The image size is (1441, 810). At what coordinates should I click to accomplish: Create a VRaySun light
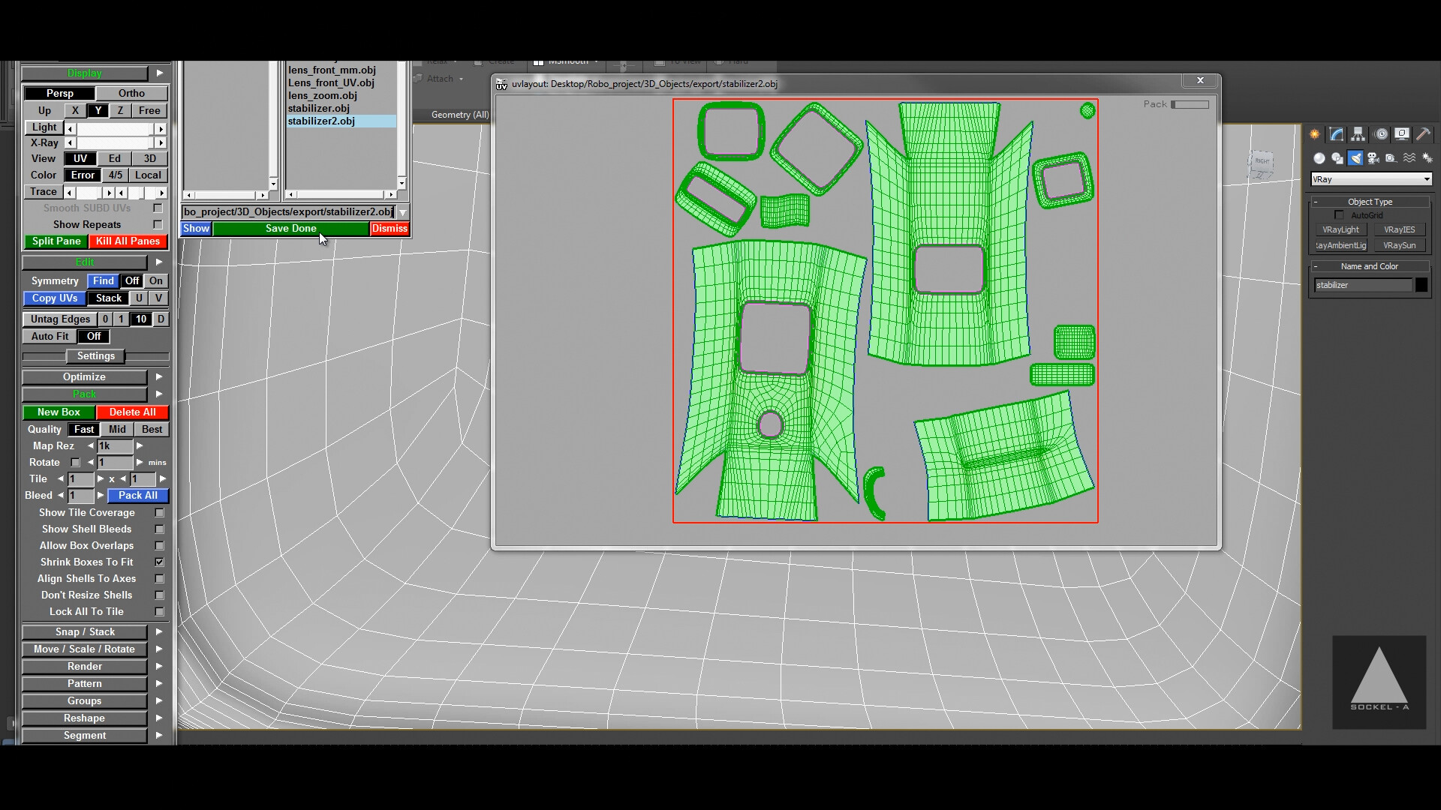(x=1401, y=245)
